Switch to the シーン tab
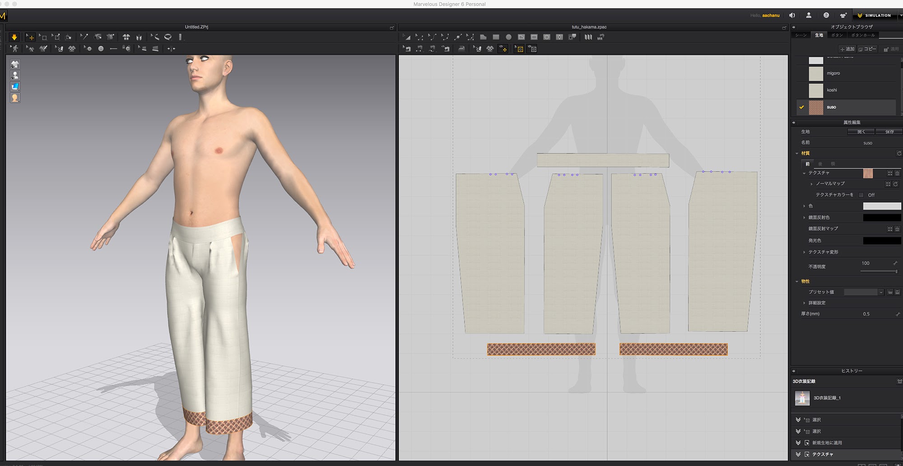Screen dimensions: 903x466 [801, 35]
